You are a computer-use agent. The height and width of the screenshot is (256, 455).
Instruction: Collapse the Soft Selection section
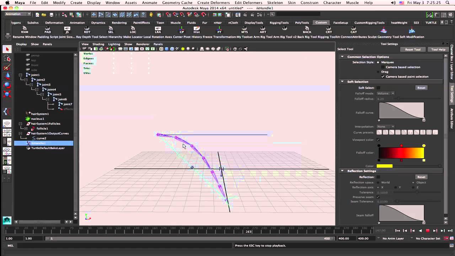coord(342,82)
